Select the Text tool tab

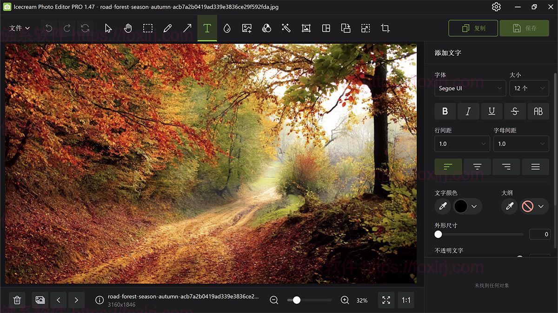pos(207,28)
